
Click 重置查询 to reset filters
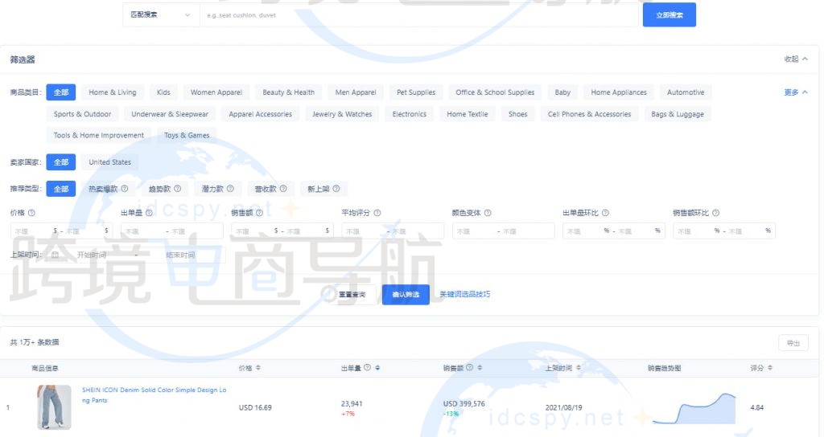point(352,294)
